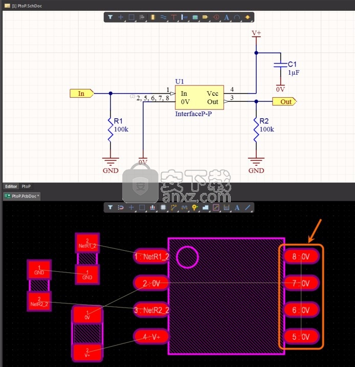Select the GND symbol under R1
Screen dimensions: 355x367
pyautogui.click(x=110, y=165)
